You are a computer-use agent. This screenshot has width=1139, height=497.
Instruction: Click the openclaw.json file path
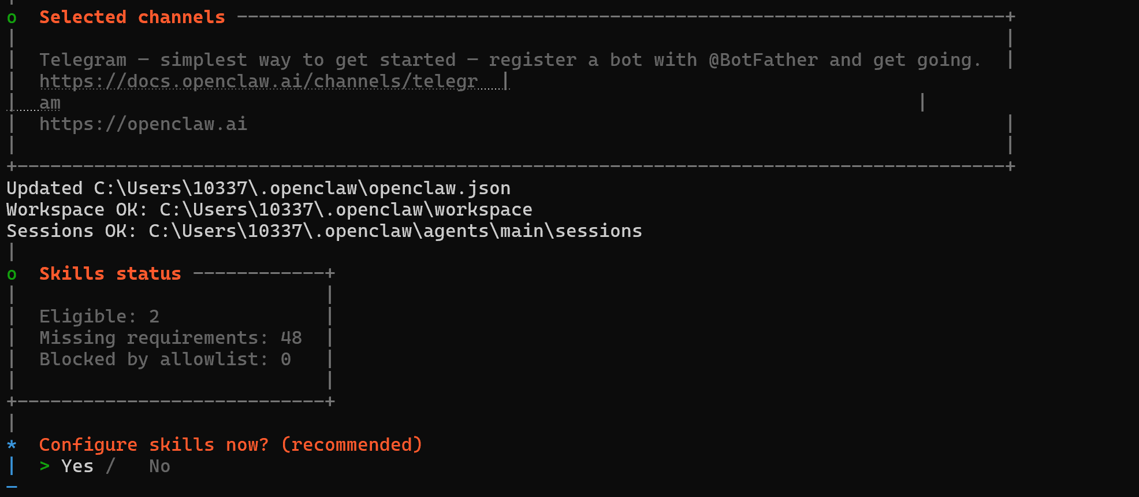(302, 188)
